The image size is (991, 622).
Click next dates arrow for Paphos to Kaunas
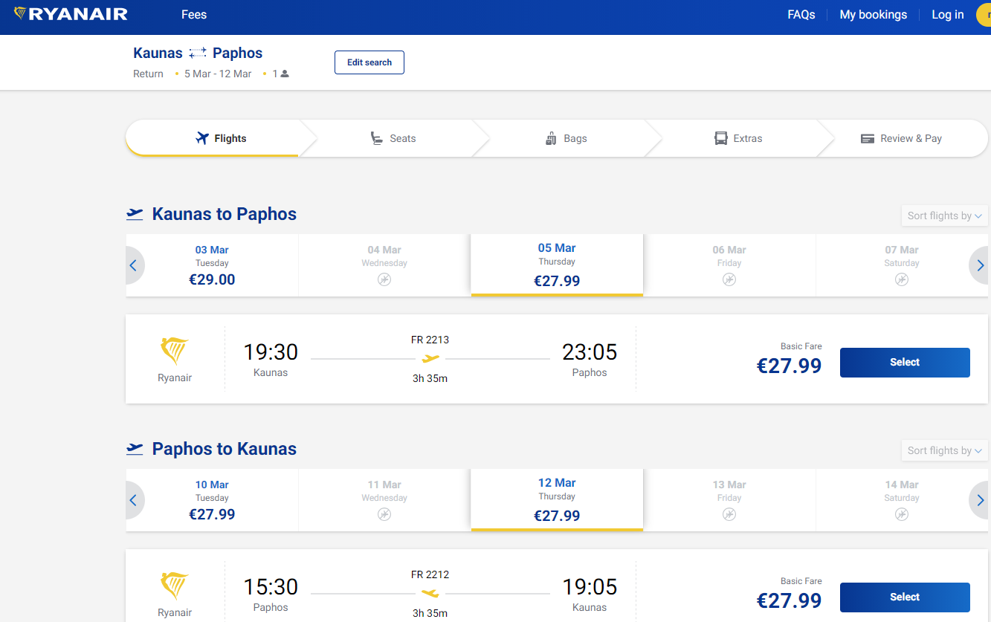[979, 500]
